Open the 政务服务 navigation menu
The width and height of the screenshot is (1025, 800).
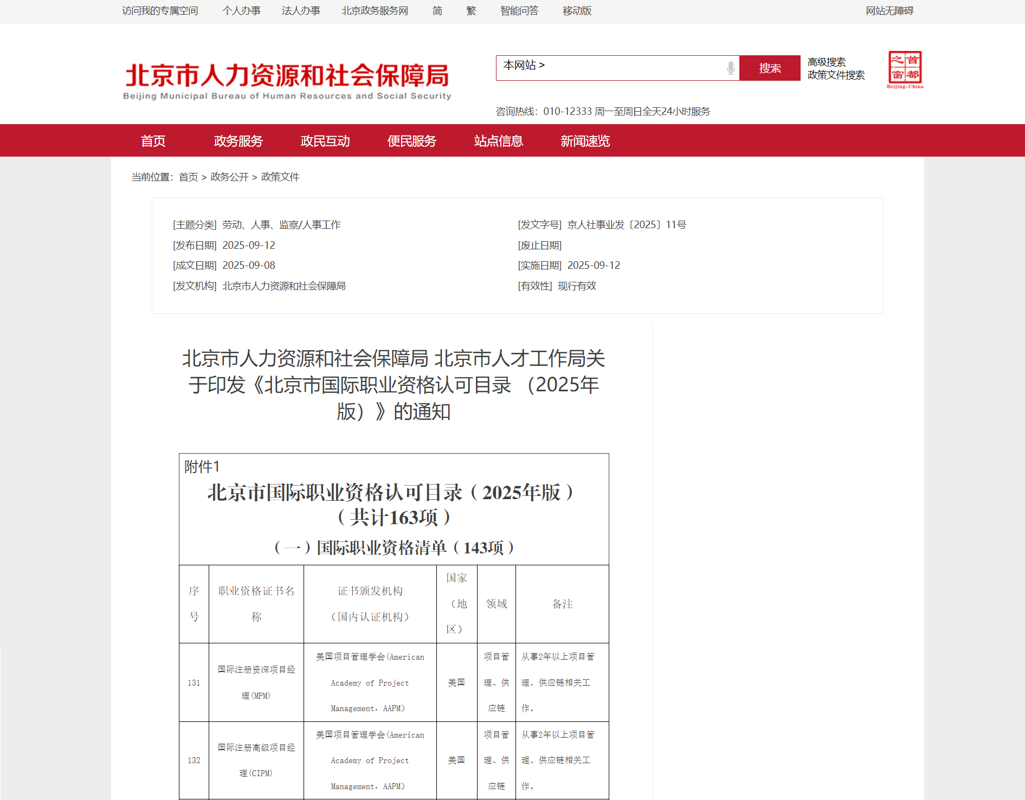click(x=238, y=141)
